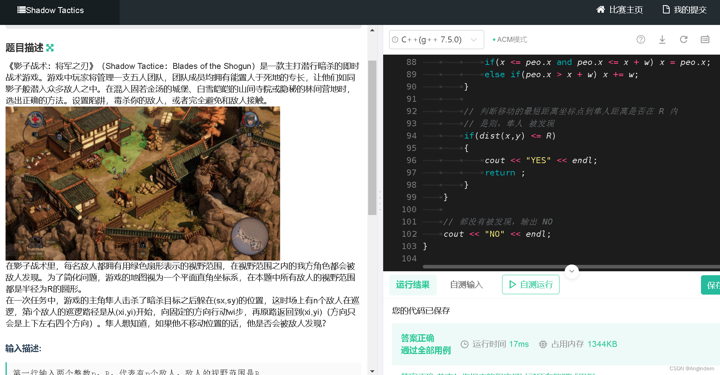Open the Shadow Tactics problem list menu icon

click(x=21, y=10)
